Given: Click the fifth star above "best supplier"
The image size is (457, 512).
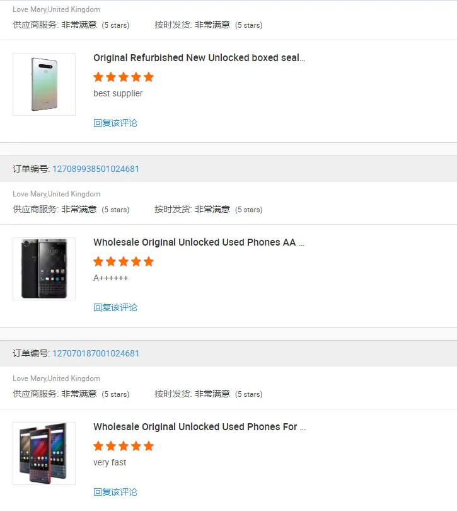Looking at the screenshot, I should click(149, 77).
